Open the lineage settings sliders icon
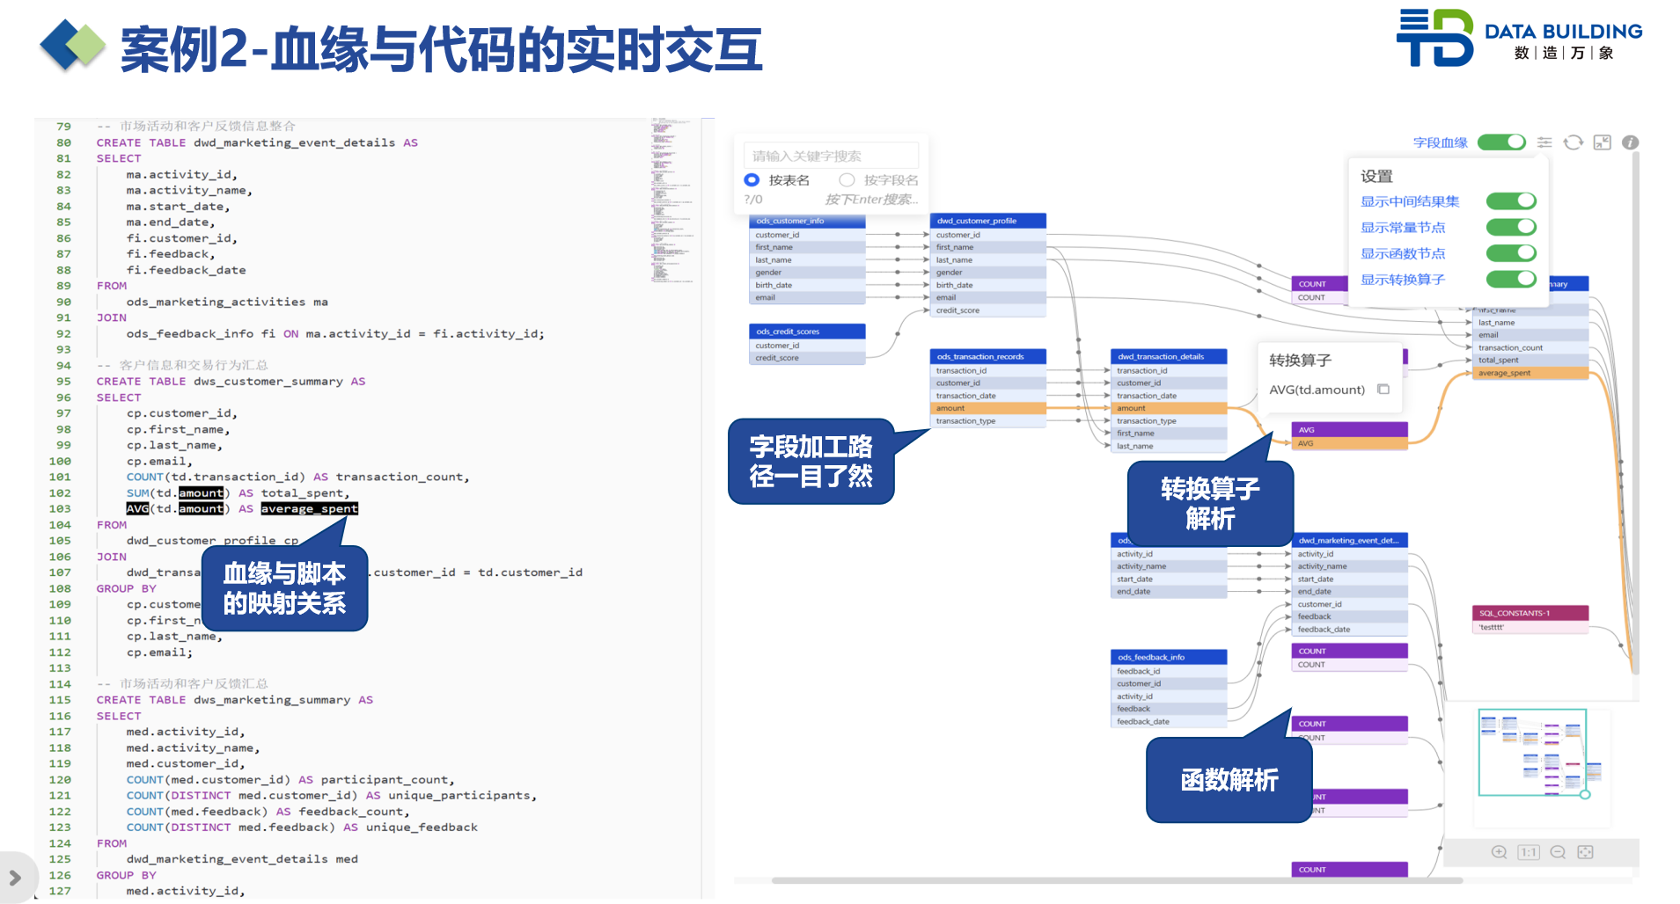Image resolution: width=1680 pixels, height=904 pixels. [x=1544, y=142]
